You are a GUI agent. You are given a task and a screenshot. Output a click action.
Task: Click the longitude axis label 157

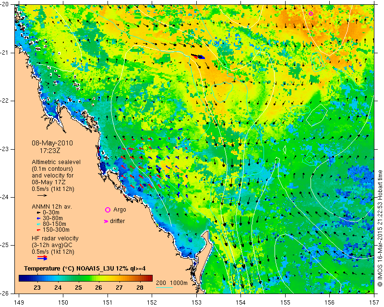click(x=374, y=303)
